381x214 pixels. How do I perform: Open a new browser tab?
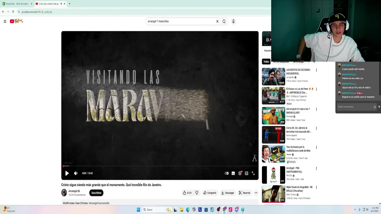pos(69,4)
